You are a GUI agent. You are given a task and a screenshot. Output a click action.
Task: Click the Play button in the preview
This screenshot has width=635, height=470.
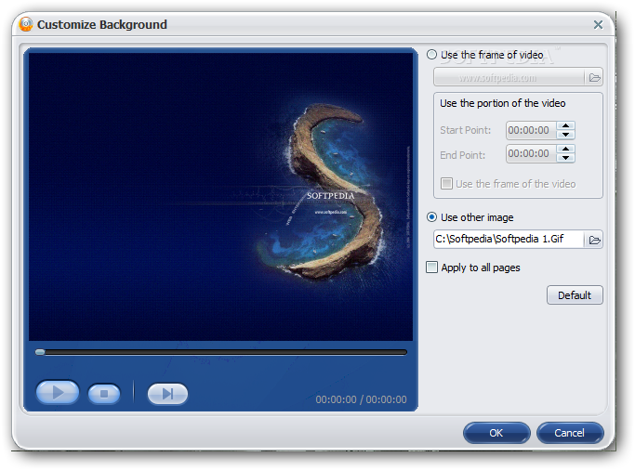[58, 392]
